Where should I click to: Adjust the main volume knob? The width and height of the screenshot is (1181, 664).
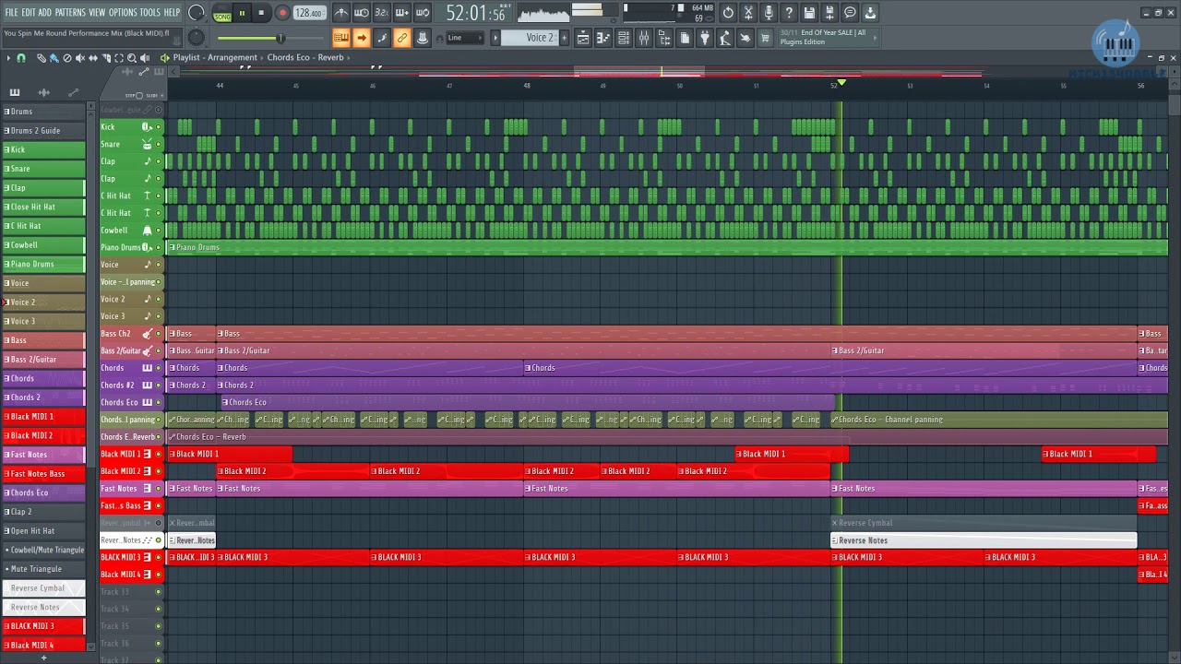[x=197, y=13]
